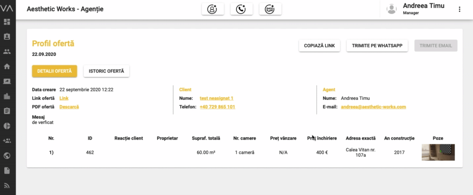Click Trimite pe WhatsApp button
473x195 pixels.
[377, 45]
